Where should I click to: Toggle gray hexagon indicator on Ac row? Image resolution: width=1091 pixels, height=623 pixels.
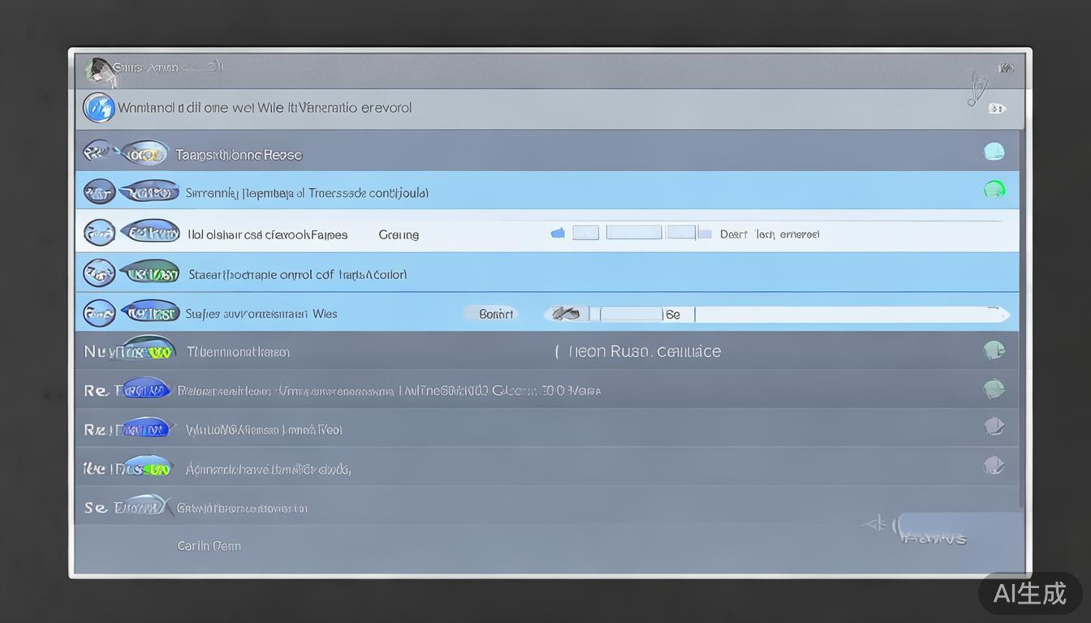point(994,466)
